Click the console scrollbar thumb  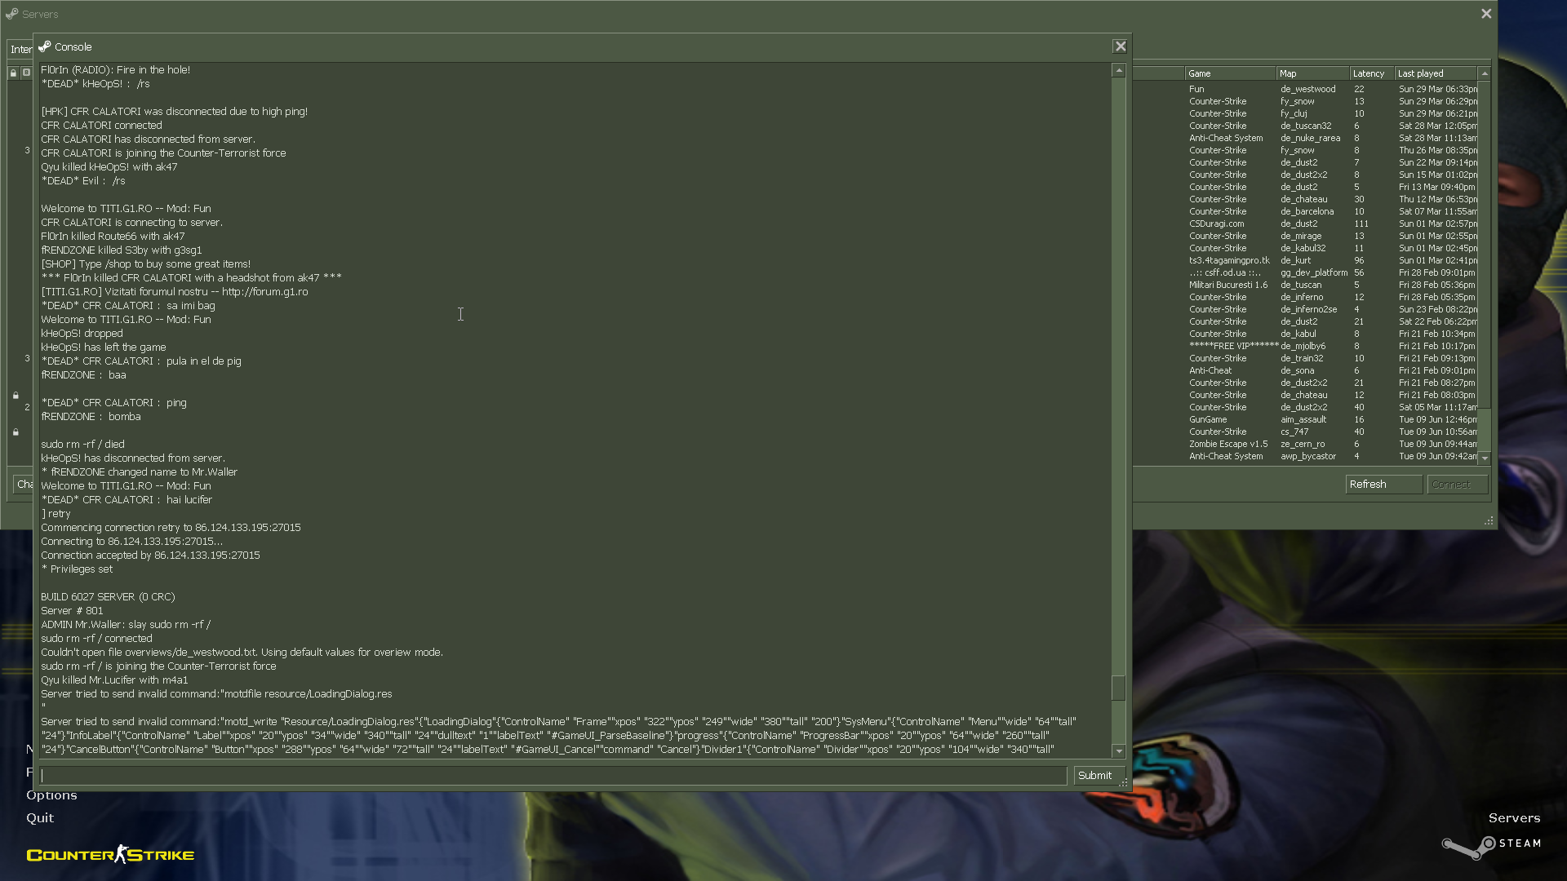1119,688
